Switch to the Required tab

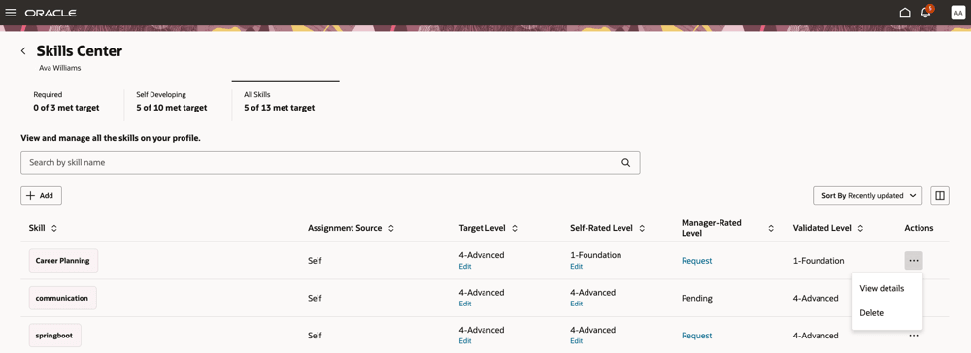point(66,102)
